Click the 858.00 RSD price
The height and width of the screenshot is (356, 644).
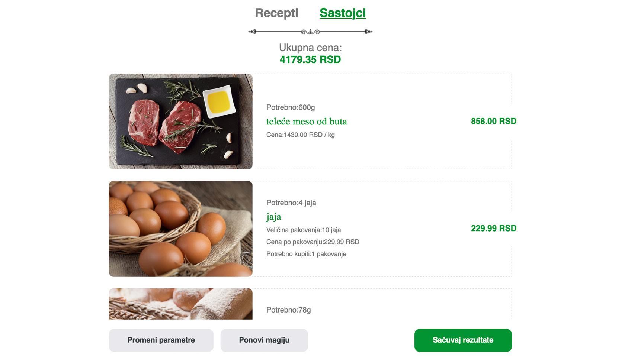tap(493, 121)
